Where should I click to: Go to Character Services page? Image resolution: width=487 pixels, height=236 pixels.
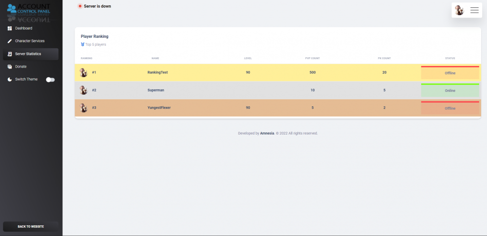(x=30, y=41)
